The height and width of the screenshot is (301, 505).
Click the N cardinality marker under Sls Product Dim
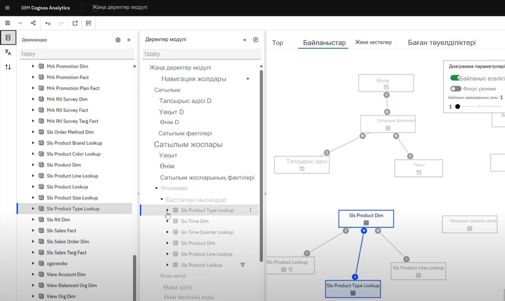pos(364,231)
